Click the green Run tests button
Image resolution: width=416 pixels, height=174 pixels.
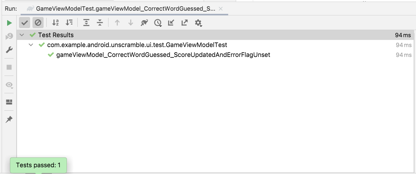(x=9, y=23)
